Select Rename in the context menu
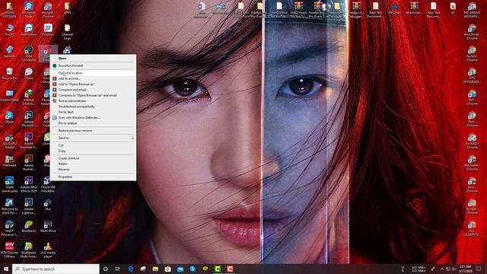 (x=93, y=169)
